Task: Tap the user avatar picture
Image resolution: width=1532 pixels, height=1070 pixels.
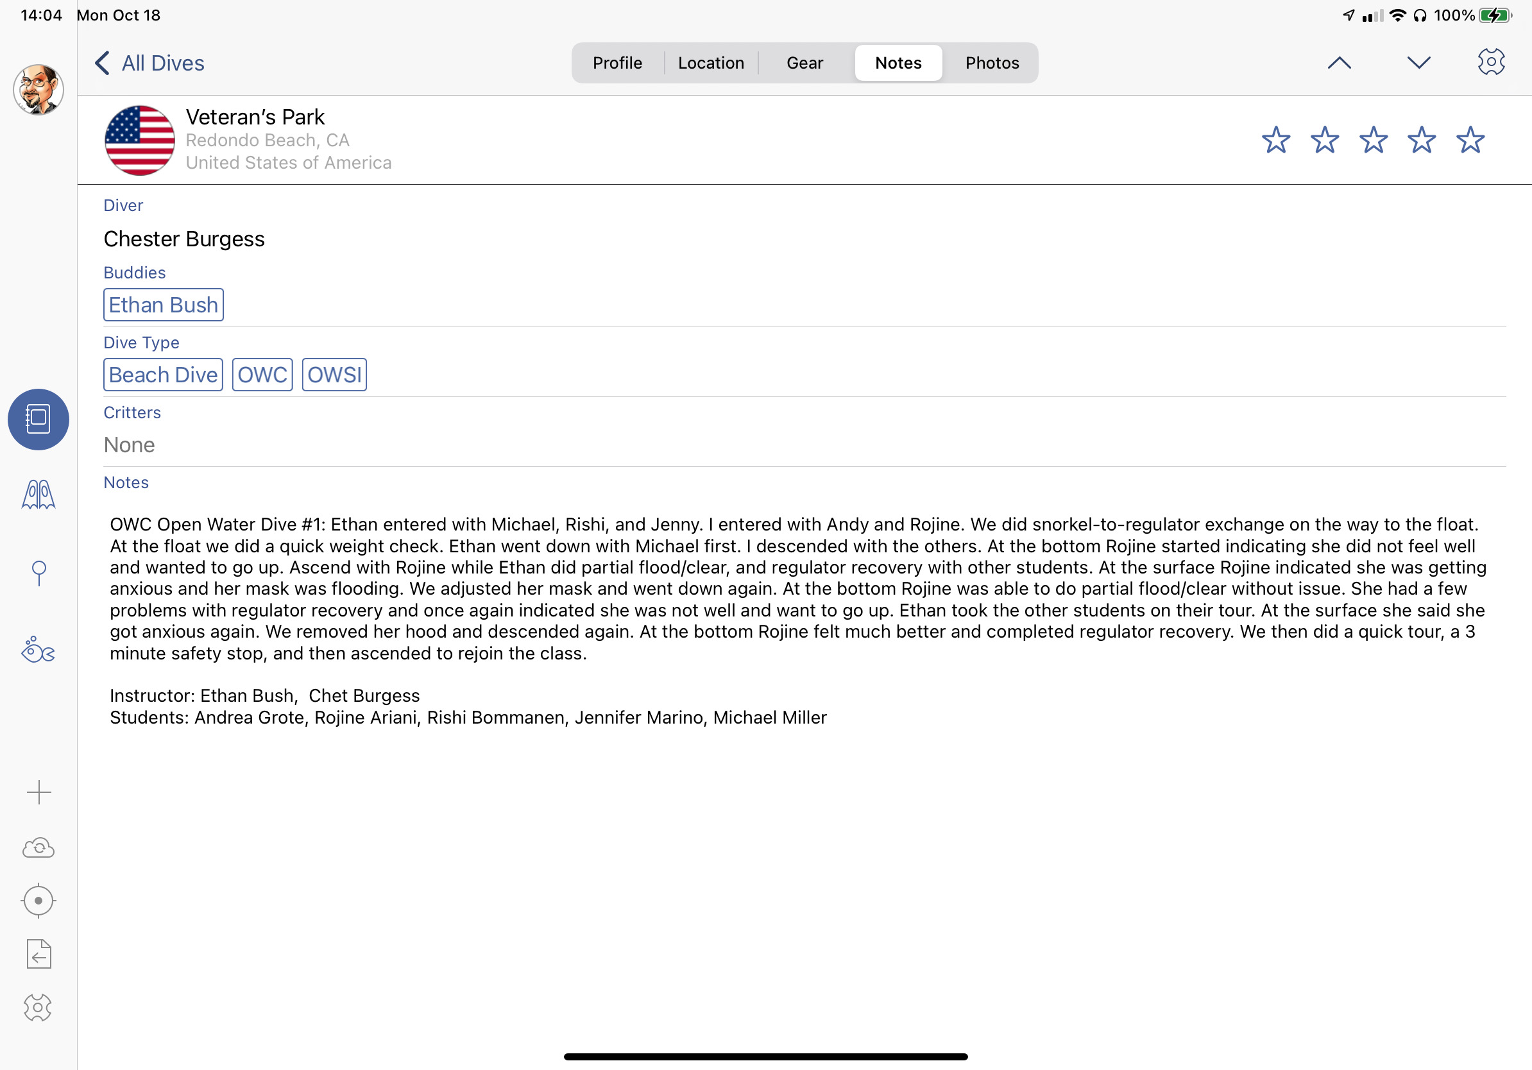Action: (x=38, y=89)
